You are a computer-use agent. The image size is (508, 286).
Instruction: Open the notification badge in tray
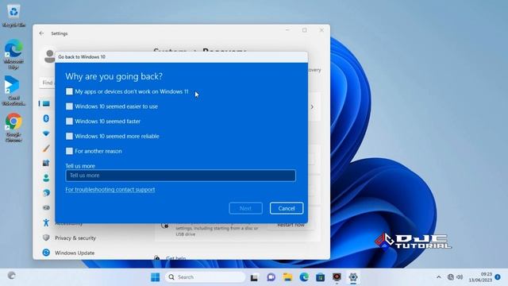[498, 277]
